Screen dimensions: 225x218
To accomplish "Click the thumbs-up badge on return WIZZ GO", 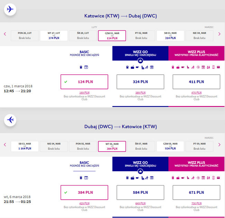I will point(140,171).
